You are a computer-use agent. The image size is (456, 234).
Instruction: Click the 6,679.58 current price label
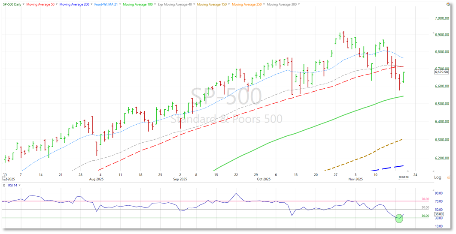point(442,72)
